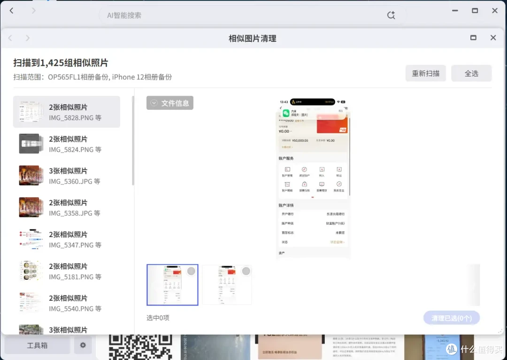Click 重新扫描 button
507x360 pixels.
pos(425,73)
